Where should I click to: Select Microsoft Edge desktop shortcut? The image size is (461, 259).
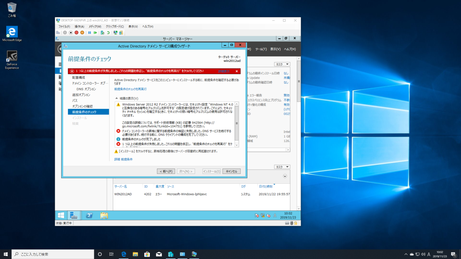tap(12, 34)
